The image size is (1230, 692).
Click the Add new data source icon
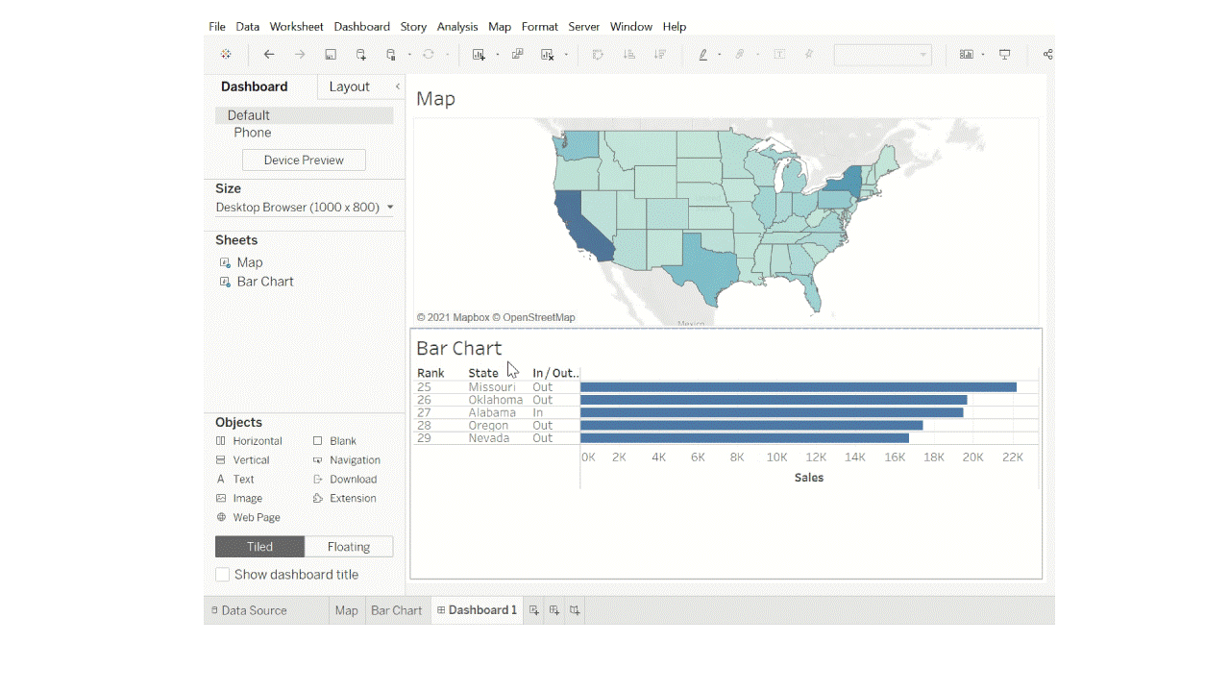[361, 55]
